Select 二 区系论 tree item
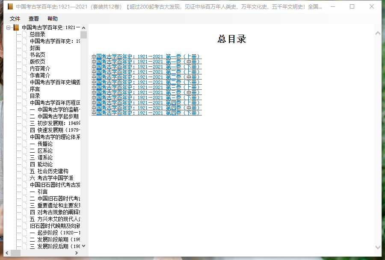Screen dimensions: 385x260 [x=41, y=151]
